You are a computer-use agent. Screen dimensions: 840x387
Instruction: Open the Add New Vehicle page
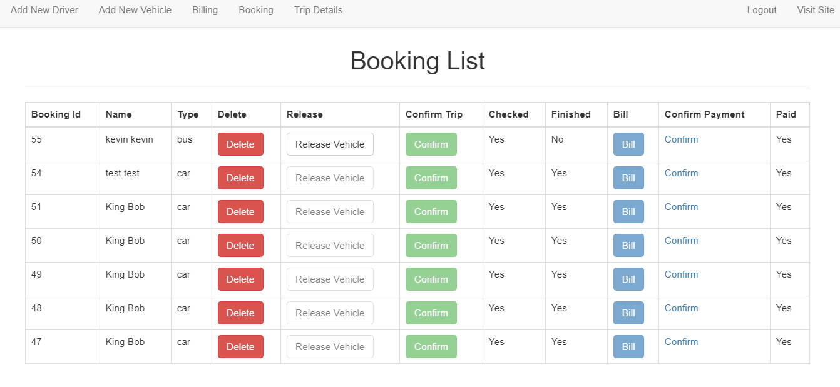[x=135, y=10]
